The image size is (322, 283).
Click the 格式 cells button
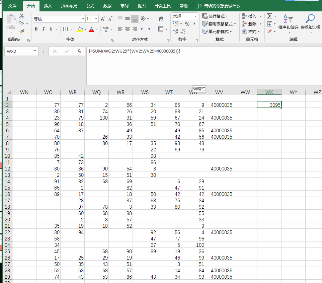(251, 31)
